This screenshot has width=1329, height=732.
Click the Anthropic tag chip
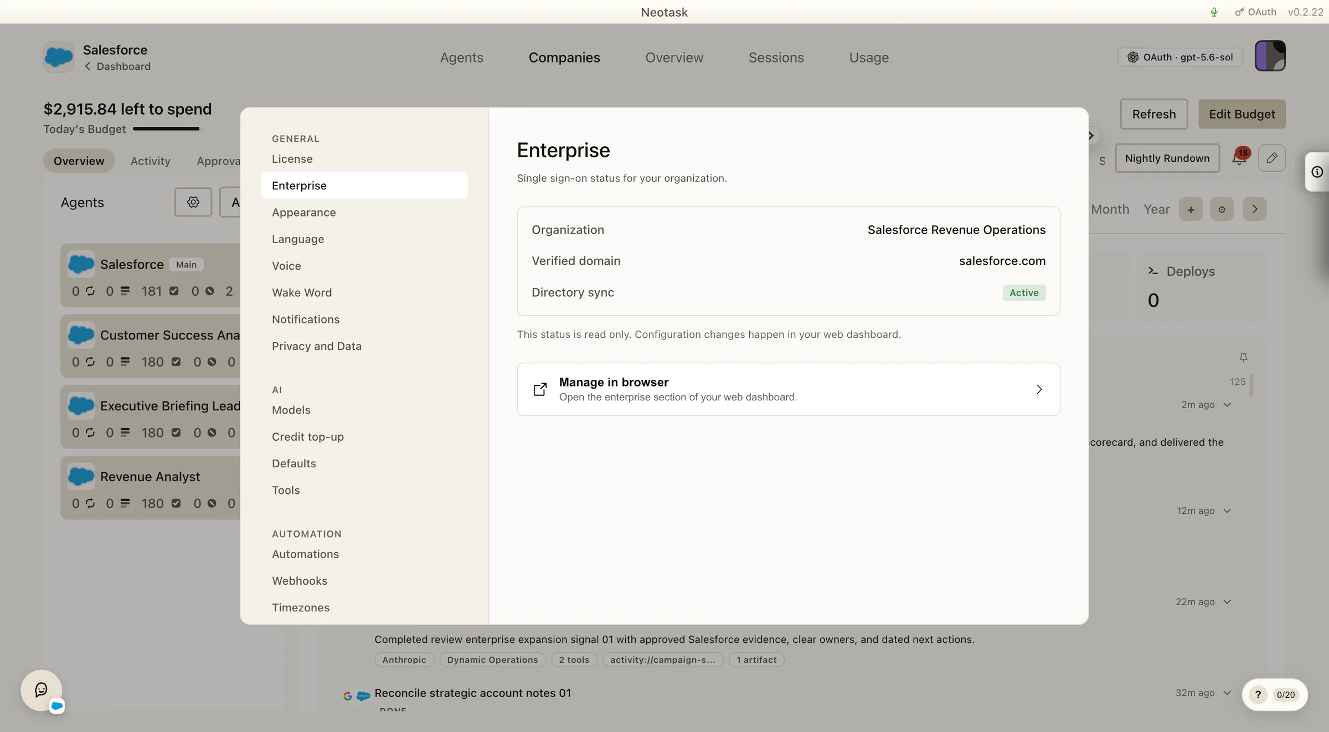point(404,659)
